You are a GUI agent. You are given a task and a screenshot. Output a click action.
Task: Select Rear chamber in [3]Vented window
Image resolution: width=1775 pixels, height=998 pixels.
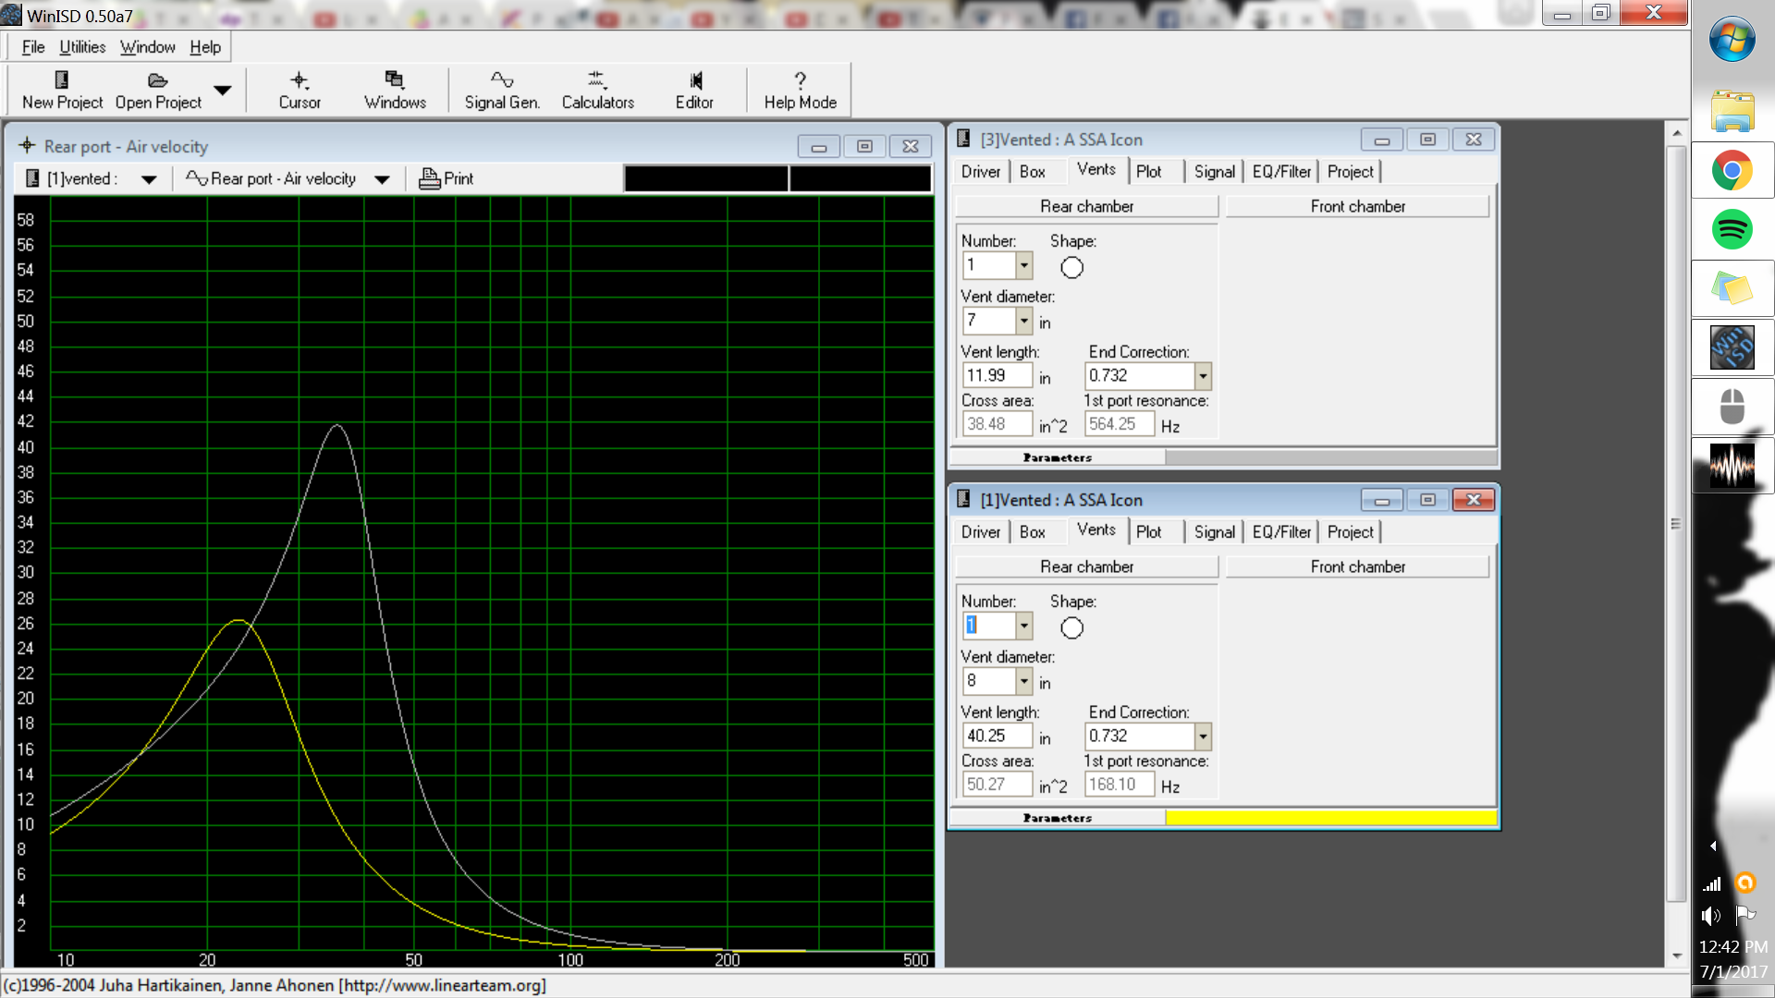pos(1086,206)
